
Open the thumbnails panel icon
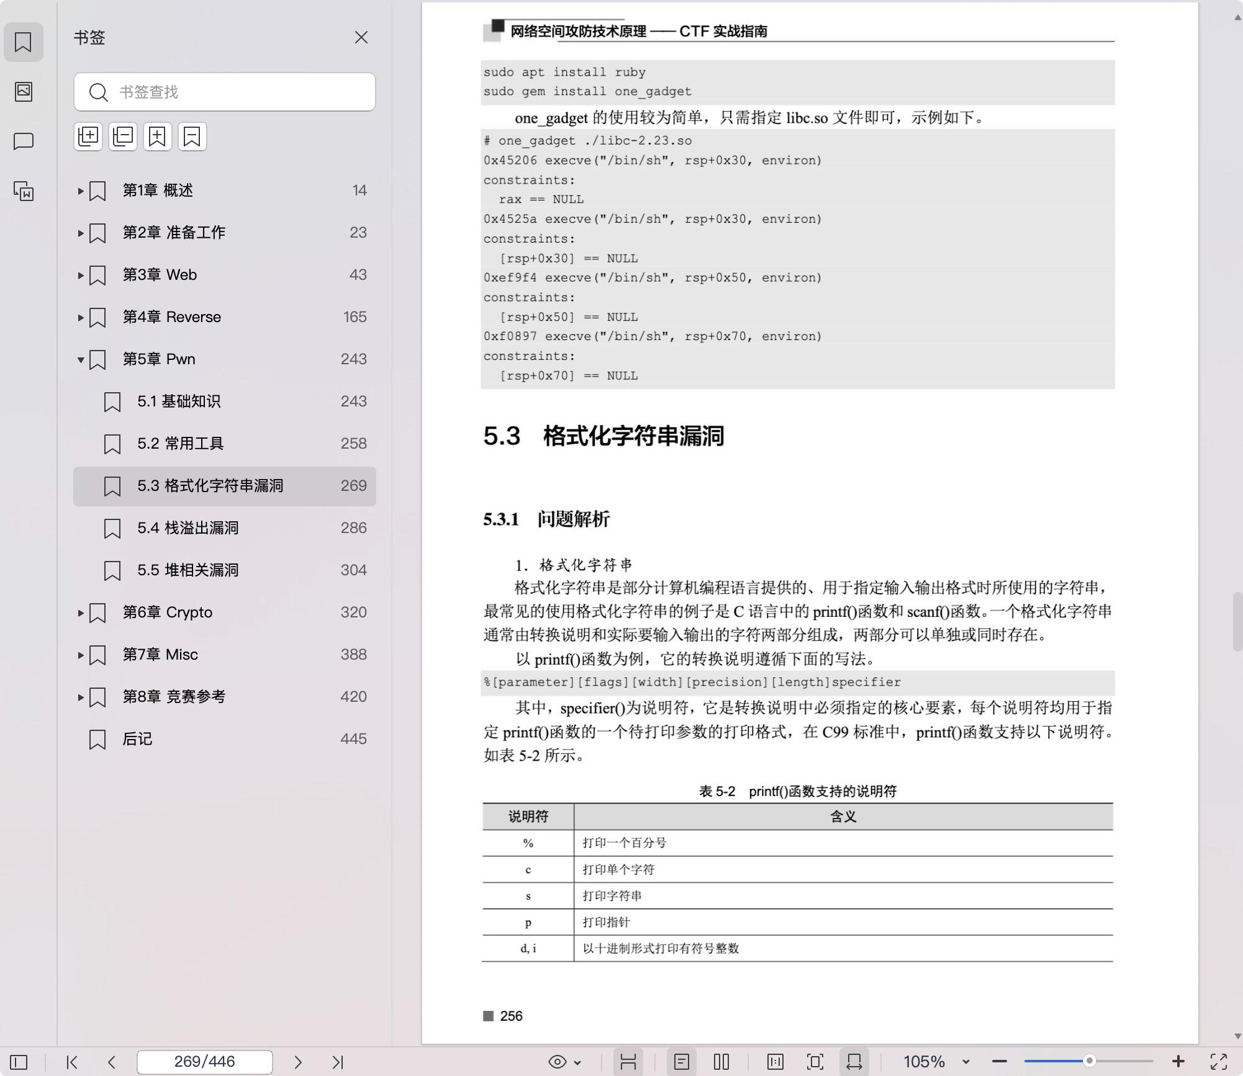pos(23,92)
